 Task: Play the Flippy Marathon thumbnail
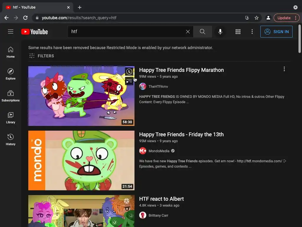coord(81,96)
